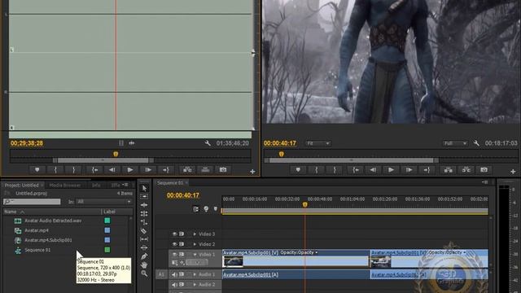Toggle sync lock on Video 2

tap(182, 244)
